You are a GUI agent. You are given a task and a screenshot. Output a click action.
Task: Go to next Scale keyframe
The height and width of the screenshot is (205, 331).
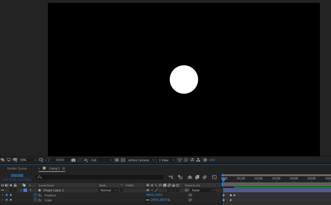click(11, 200)
